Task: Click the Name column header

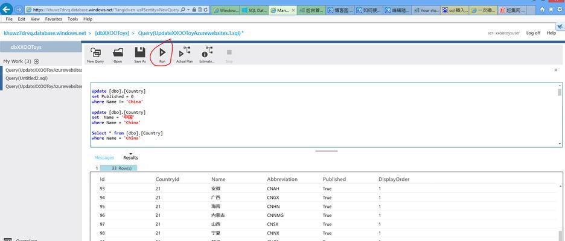Action: [x=219, y=179]
